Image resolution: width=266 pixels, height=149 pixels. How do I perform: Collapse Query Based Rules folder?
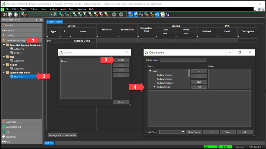[x=4, y=73]
